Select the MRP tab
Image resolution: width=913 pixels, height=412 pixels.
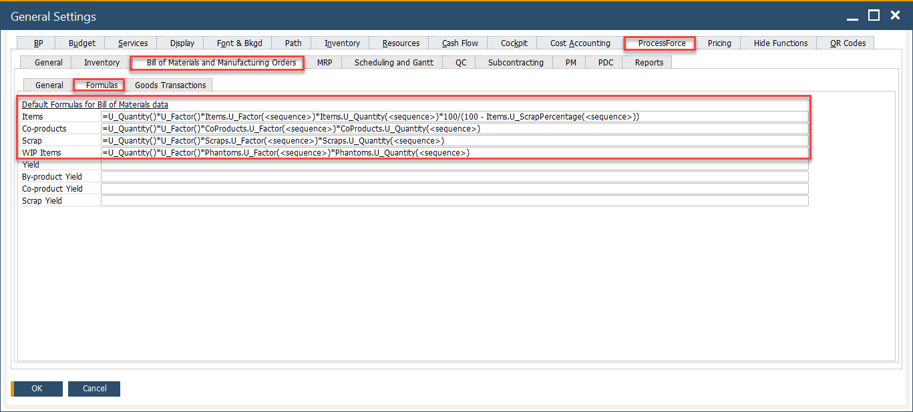(x=325, y=63)
